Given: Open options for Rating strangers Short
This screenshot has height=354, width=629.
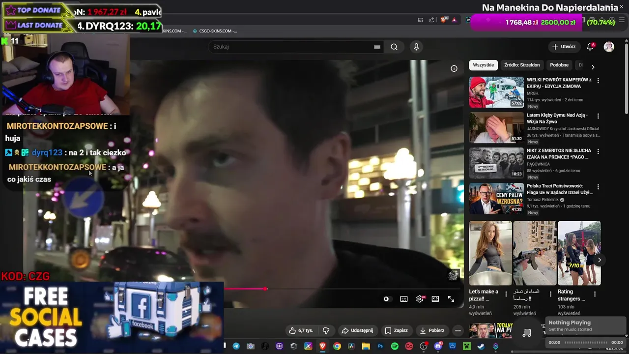Looking at the screenshot, I should [595, 294].
